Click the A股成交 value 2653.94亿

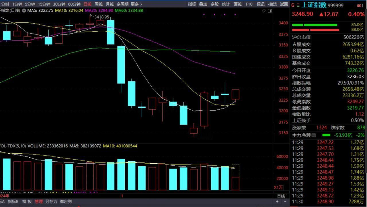pos(353,44)
